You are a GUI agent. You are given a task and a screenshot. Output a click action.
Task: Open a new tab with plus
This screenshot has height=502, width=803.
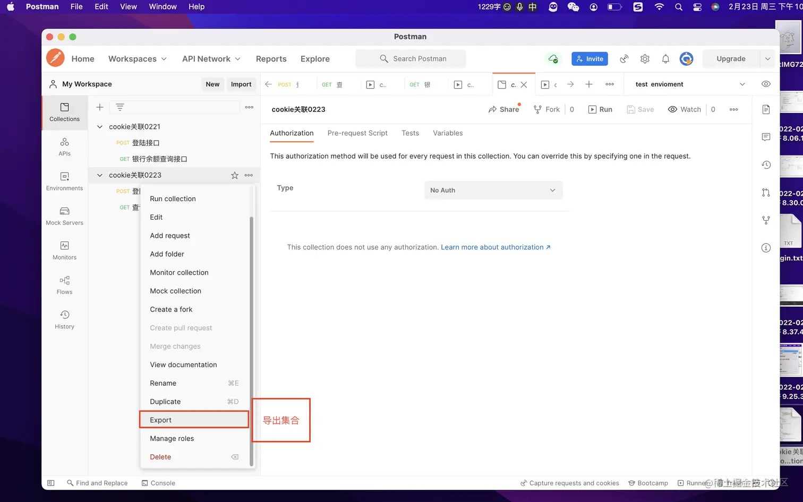coord(589,84)
